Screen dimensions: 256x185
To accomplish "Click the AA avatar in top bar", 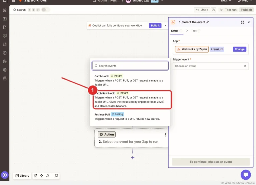I will click(128, 1).
